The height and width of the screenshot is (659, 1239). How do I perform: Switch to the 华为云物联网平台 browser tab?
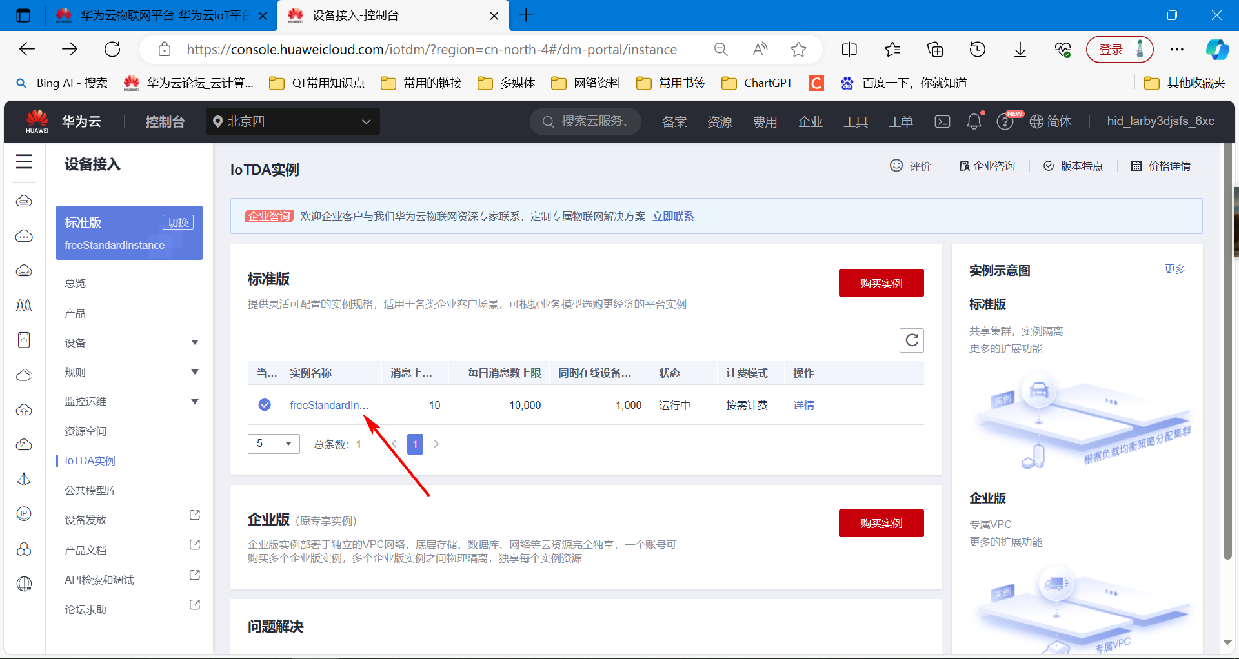tap(160, 15)
